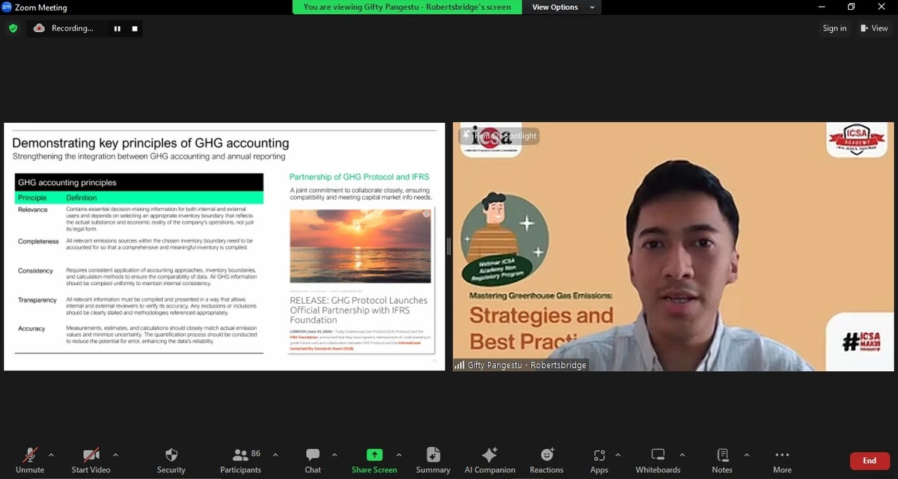Open the Chat panel
898x479 pixels.
(312, 460)
